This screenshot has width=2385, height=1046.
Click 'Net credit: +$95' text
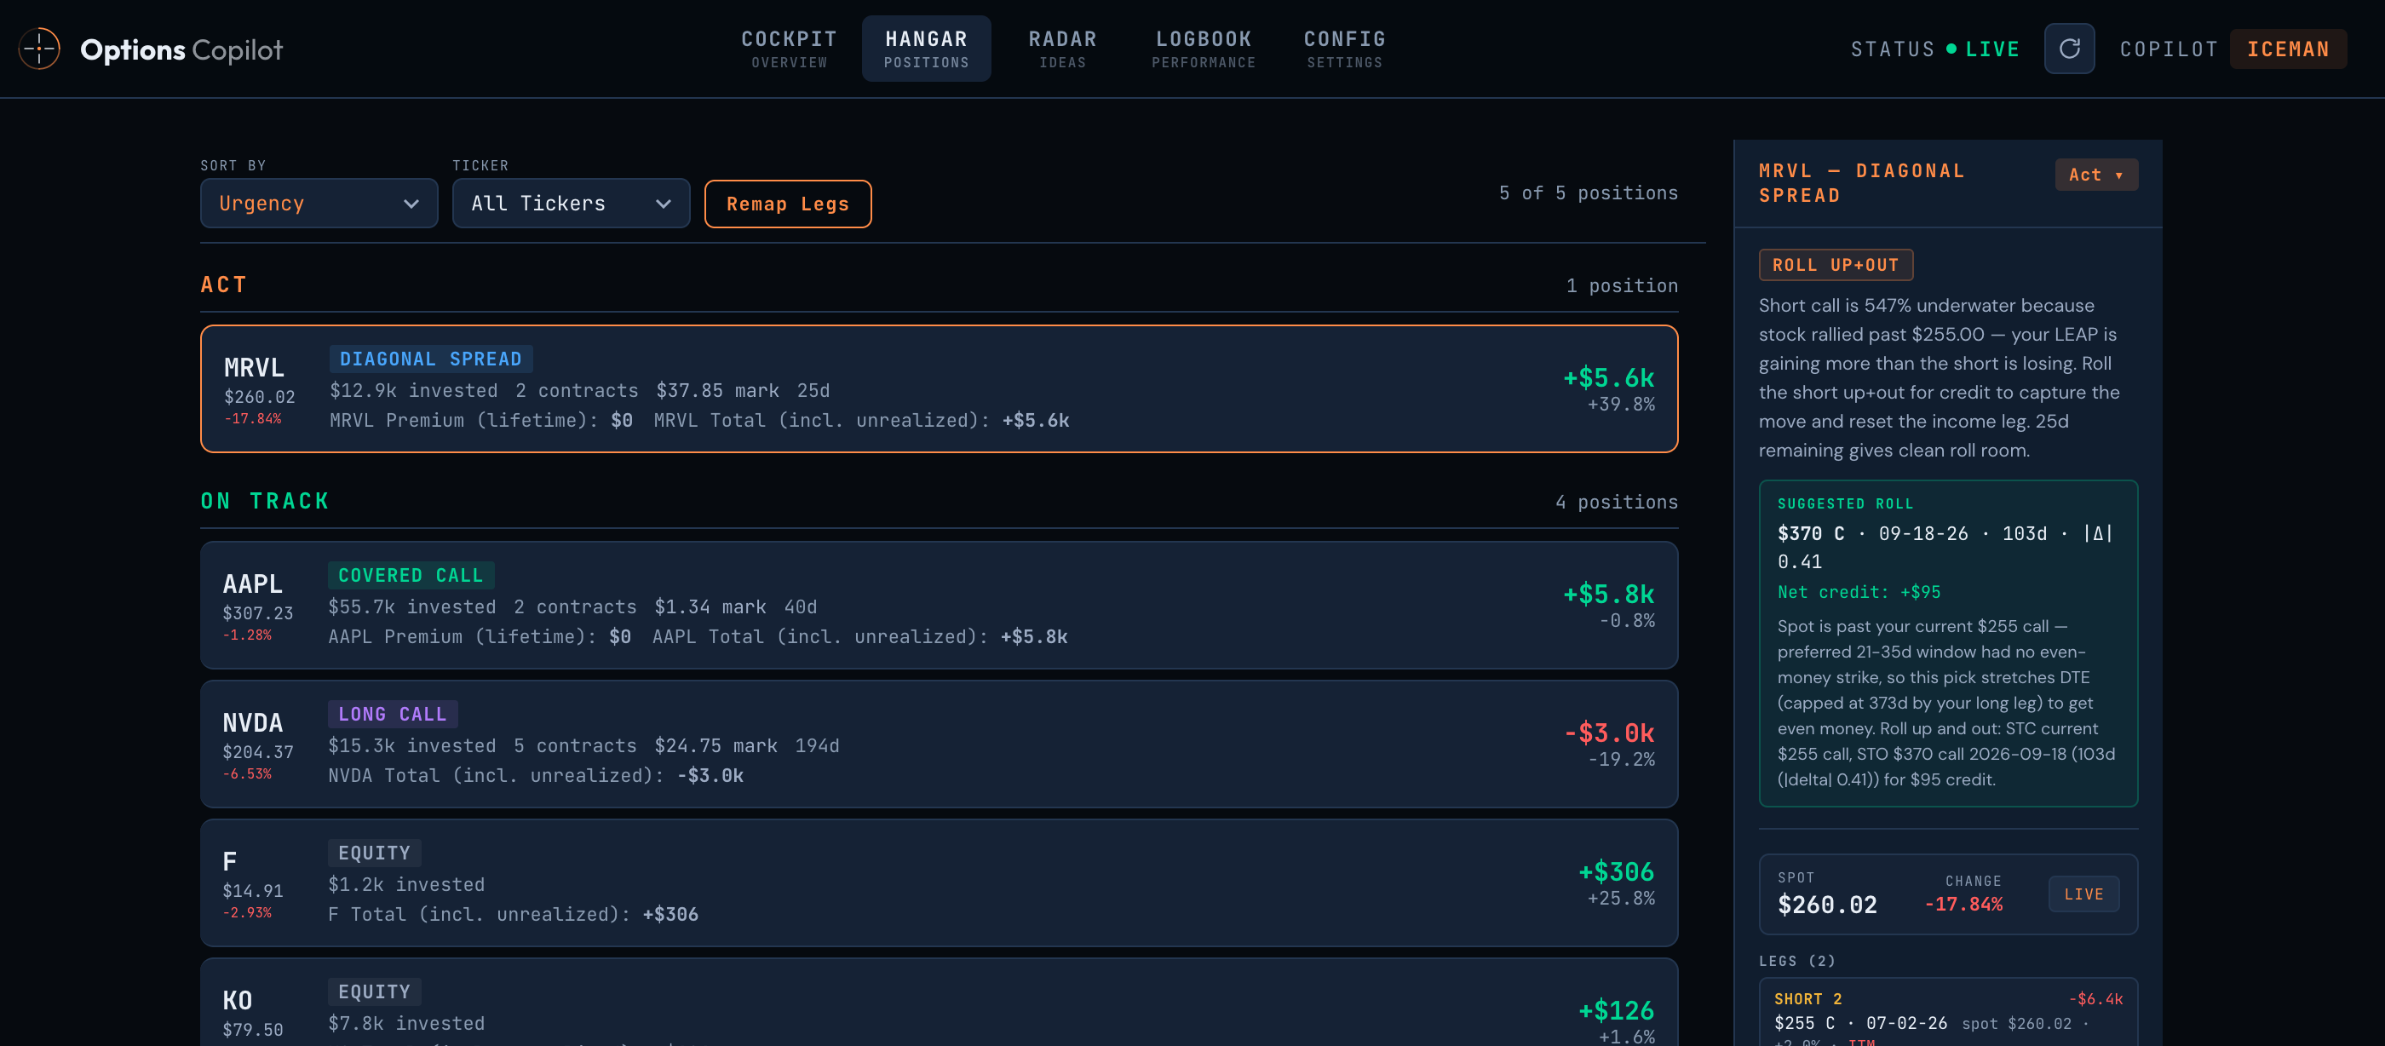(x=1859, y=593)
